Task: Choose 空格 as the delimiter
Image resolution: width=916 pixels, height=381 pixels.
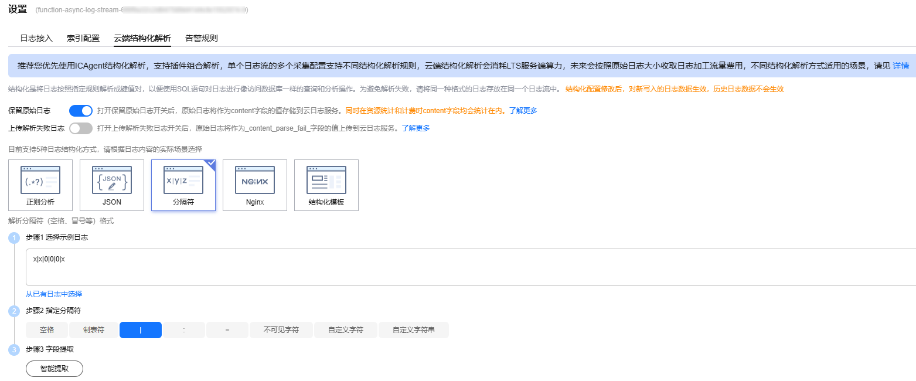Action: point(47,330)
